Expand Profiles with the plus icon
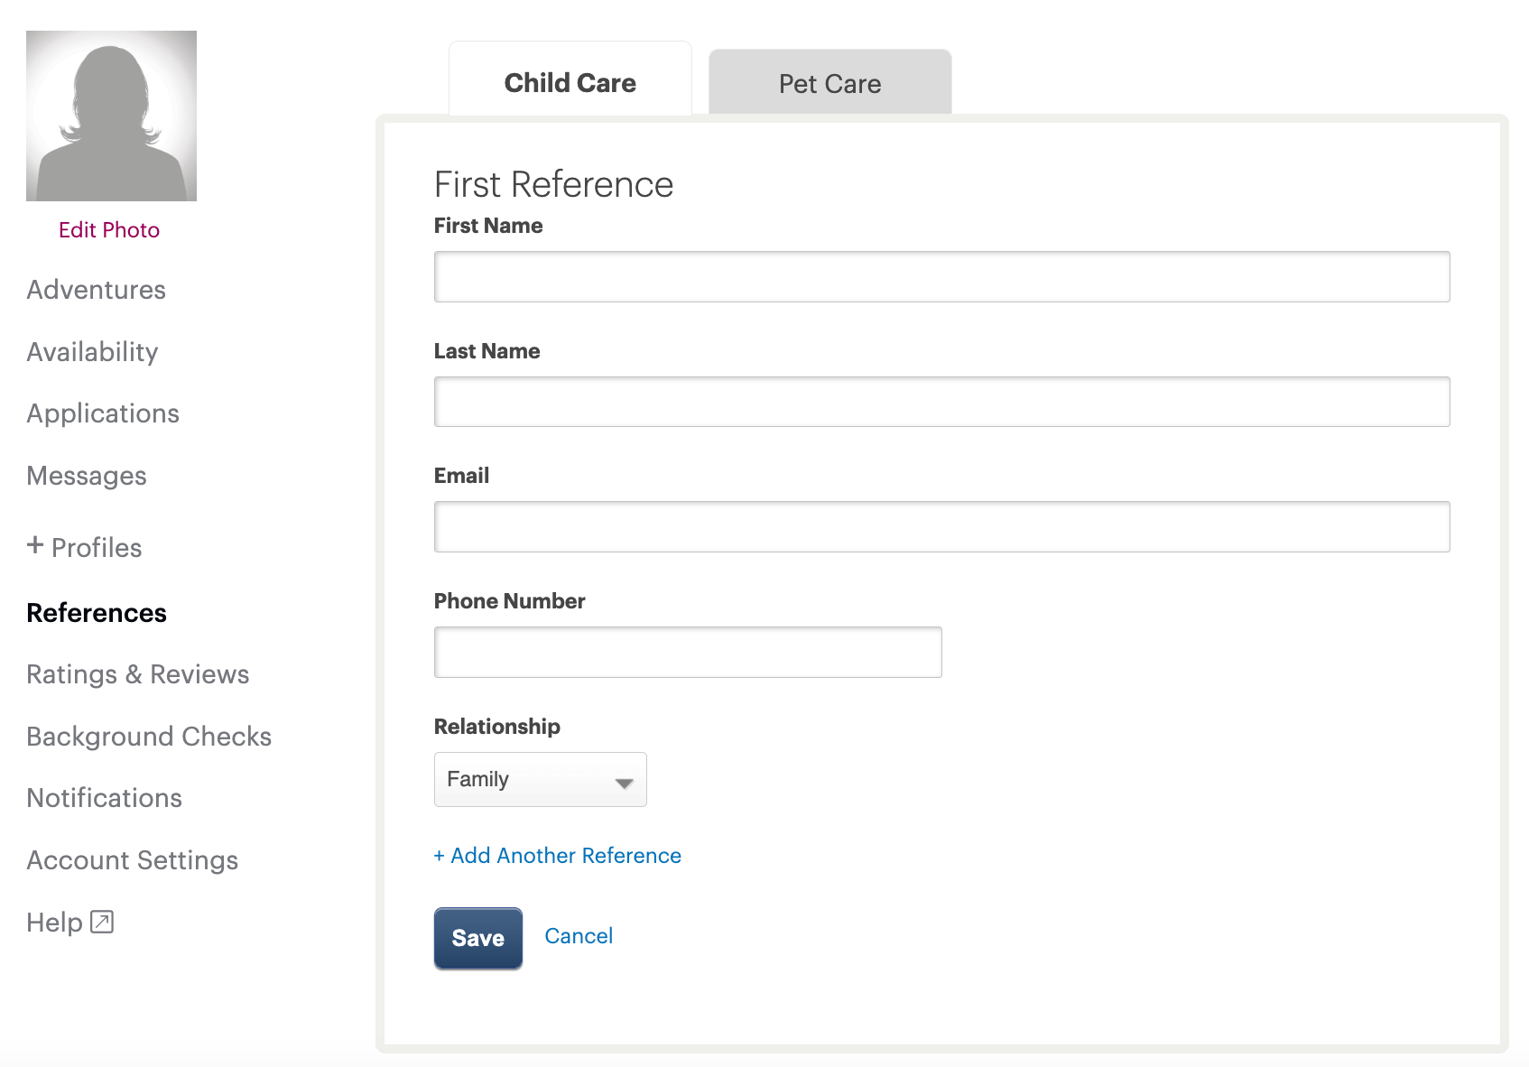The height and width of the screenshot is (1067, 1529). [35, 545]
